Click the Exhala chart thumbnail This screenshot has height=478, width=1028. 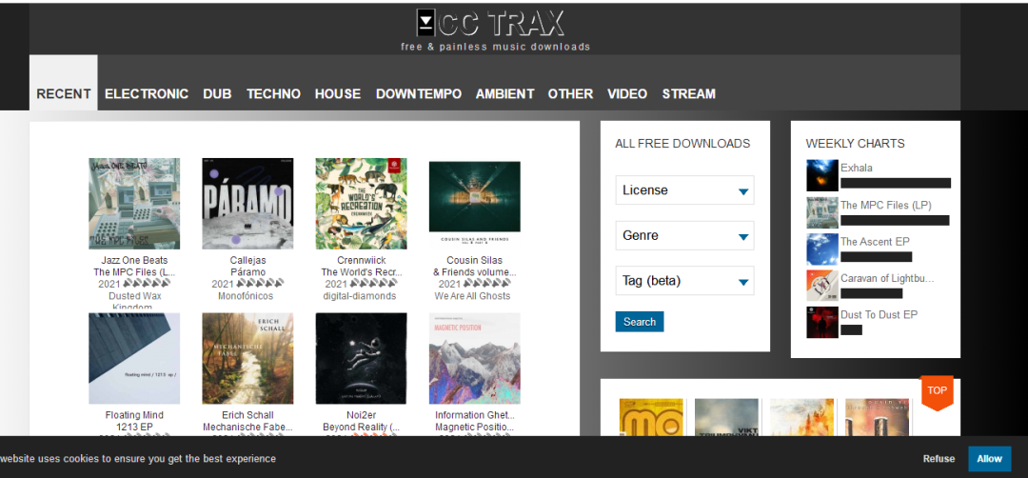(822, 176)
